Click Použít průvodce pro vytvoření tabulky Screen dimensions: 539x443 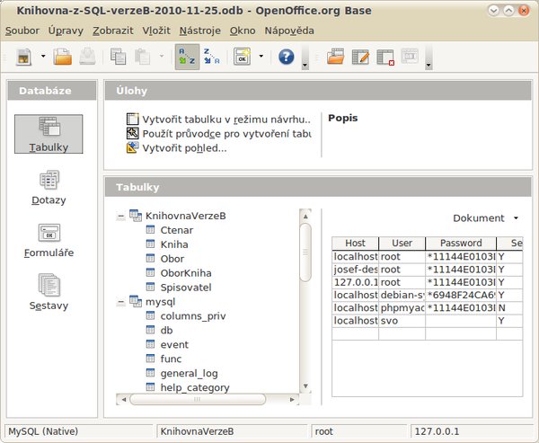click(x=218, y=134)
